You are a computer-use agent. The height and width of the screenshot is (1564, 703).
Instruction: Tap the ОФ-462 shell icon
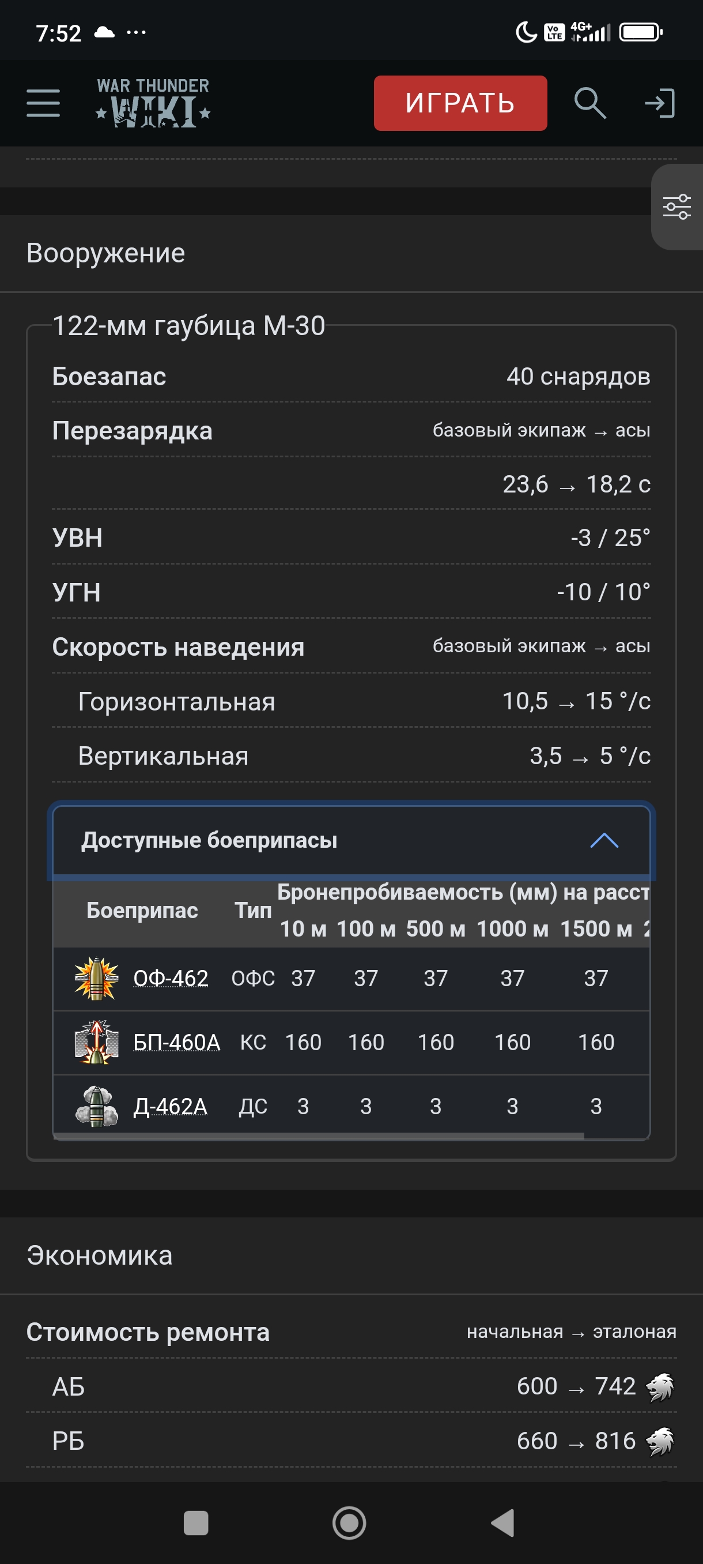(x=96, y=978)
